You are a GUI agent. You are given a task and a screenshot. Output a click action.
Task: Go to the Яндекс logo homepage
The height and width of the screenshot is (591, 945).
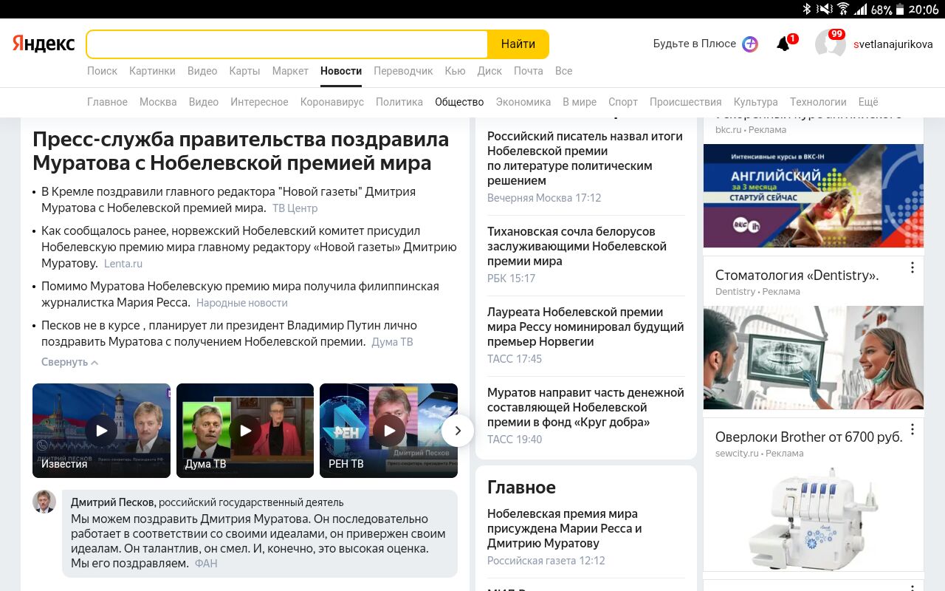tap(44, 44)
